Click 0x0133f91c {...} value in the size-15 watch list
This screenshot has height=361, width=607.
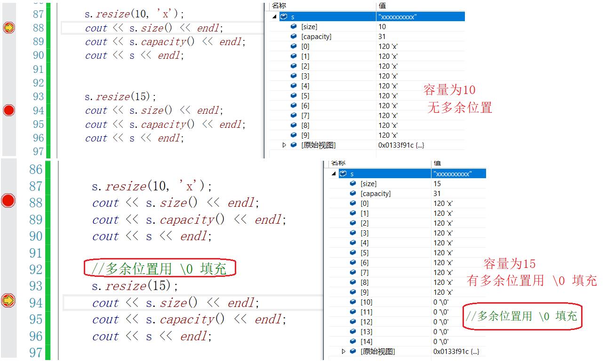[x=456, y=352]
